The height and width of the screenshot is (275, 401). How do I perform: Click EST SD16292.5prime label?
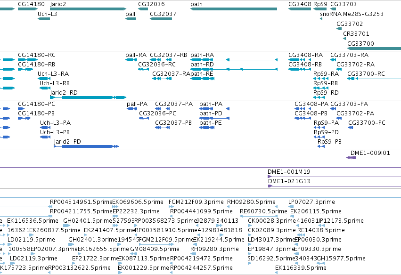point(271,259)
